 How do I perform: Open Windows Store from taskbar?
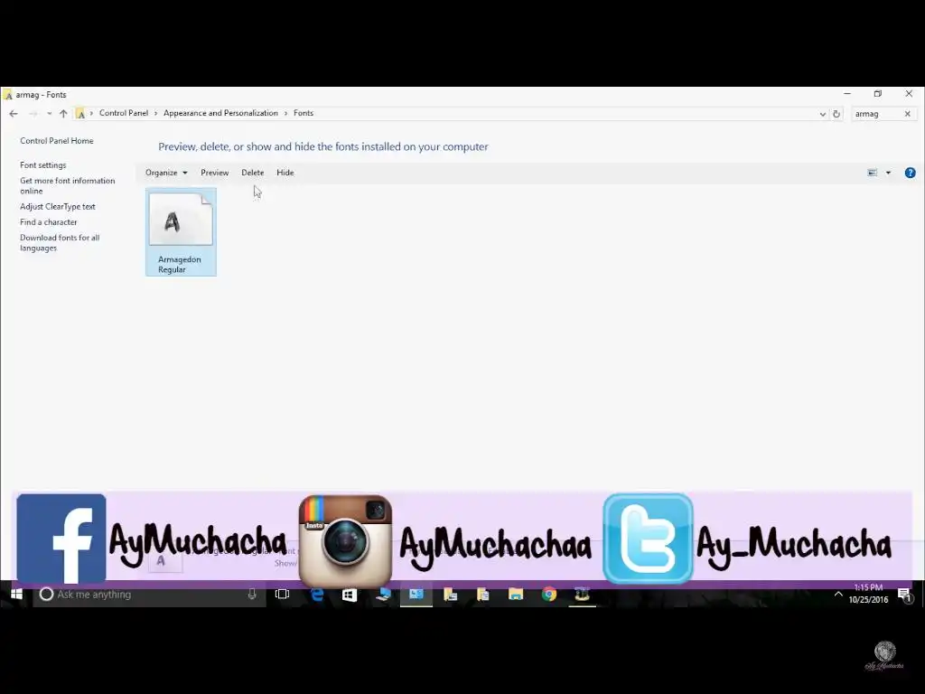[x=350, y=595]
